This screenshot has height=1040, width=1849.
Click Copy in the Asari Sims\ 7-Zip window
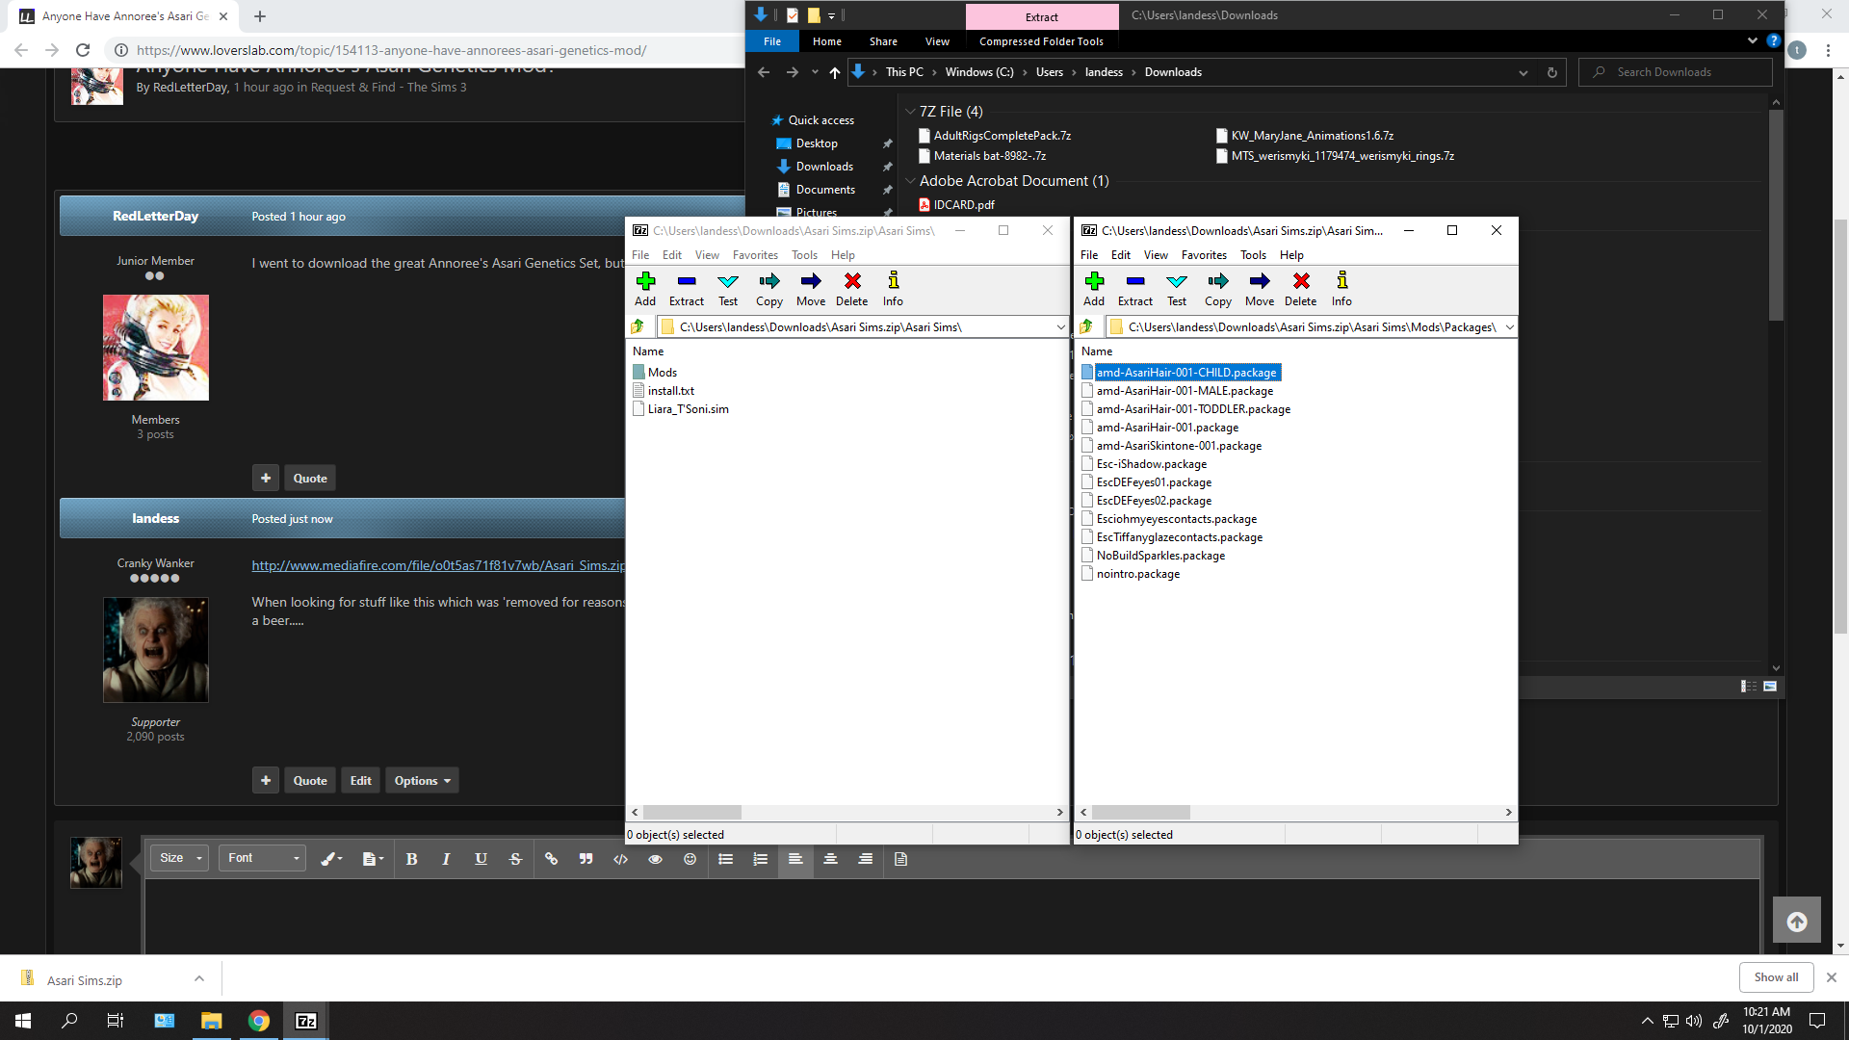[x=769, y=289]
